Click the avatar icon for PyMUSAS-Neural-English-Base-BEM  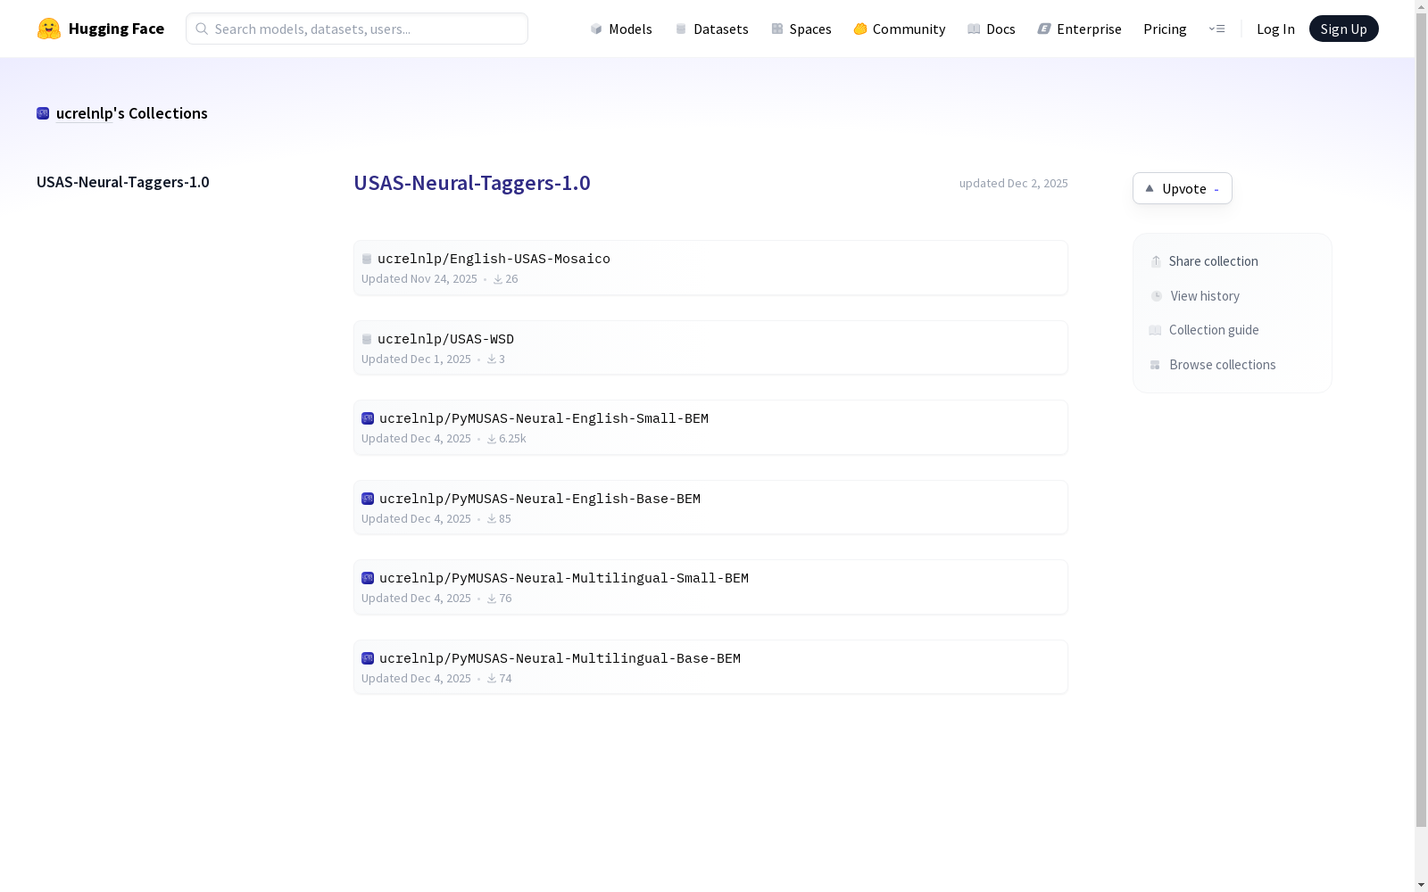(x=368, y=499)
